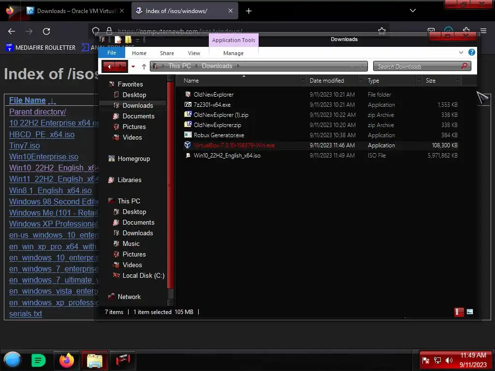Select the OldNewExplorer (1).zip archive icon

point(188,114)
